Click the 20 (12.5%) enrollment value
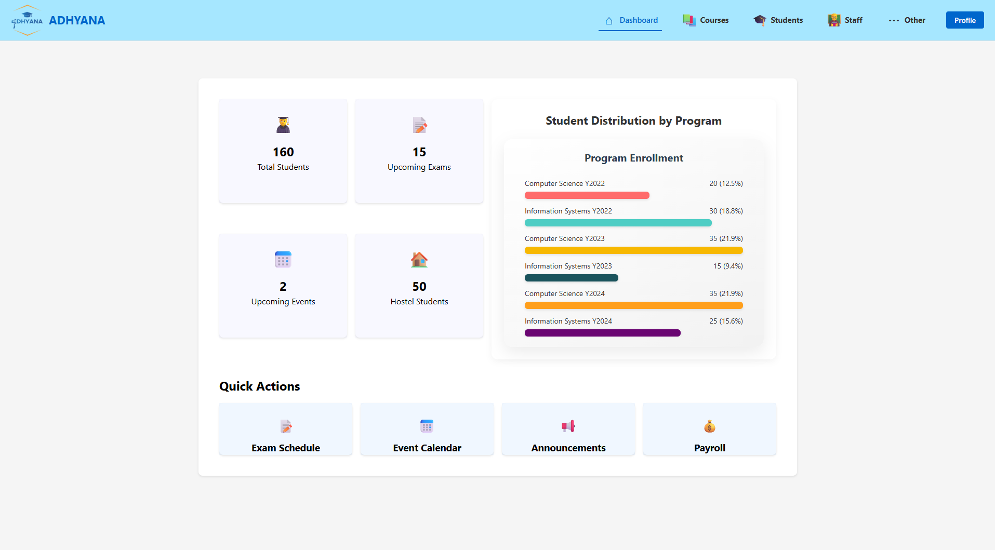995x550 pixels. (726, 183)
